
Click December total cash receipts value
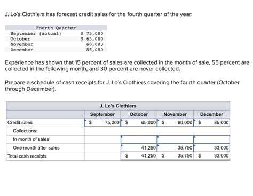212,156
